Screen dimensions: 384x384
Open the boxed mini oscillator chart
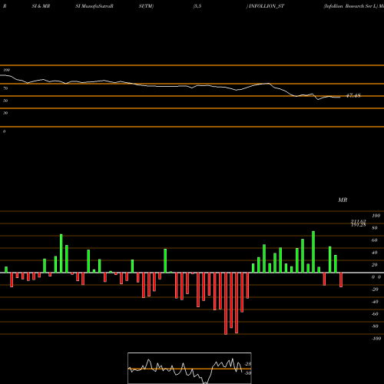coord(190,368)
